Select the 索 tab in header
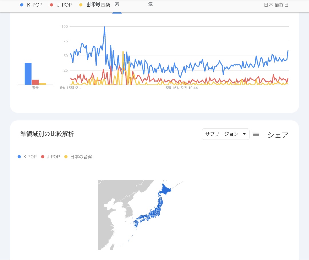This screenshot has height=260, width=309. click(117, 4)
